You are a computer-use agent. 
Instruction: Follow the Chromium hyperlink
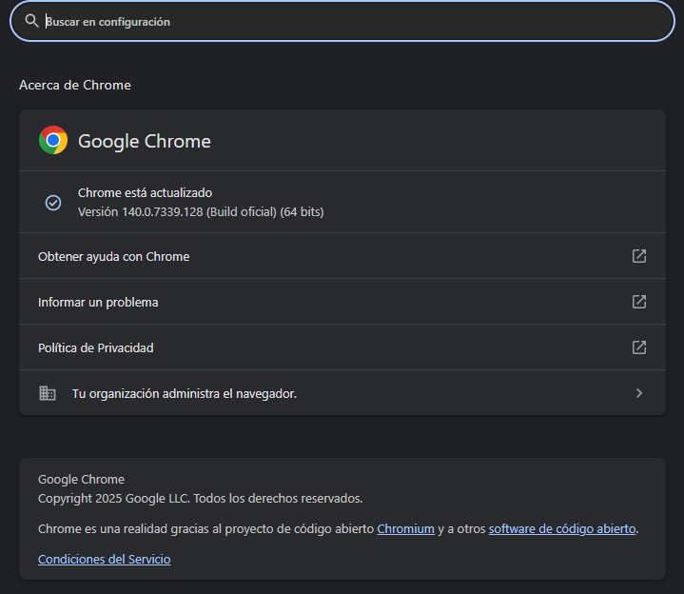[x=405, y=528]
